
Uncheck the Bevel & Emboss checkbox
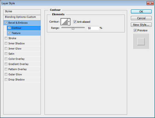click(6, 23)
